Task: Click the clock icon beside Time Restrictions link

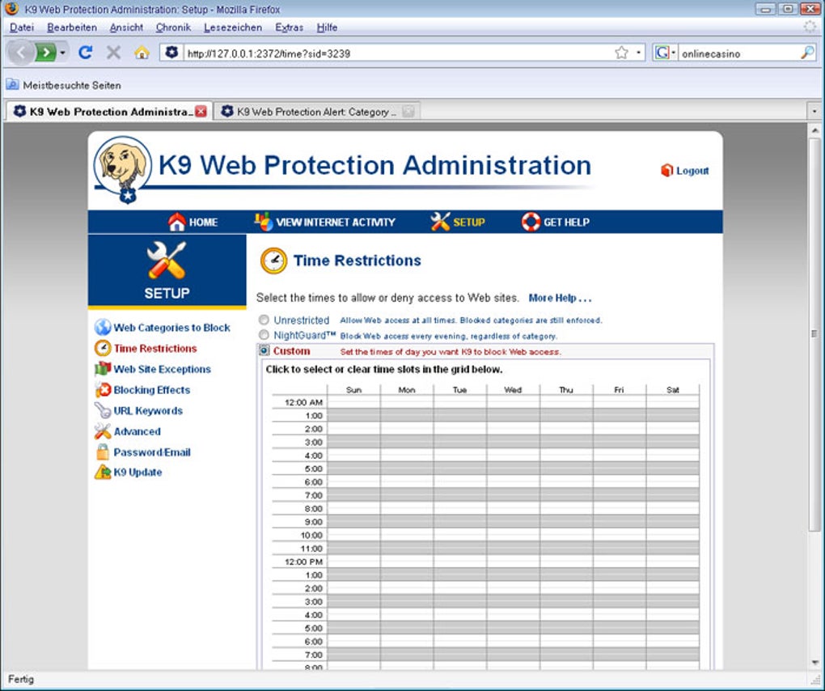Action: click(103, 348)
